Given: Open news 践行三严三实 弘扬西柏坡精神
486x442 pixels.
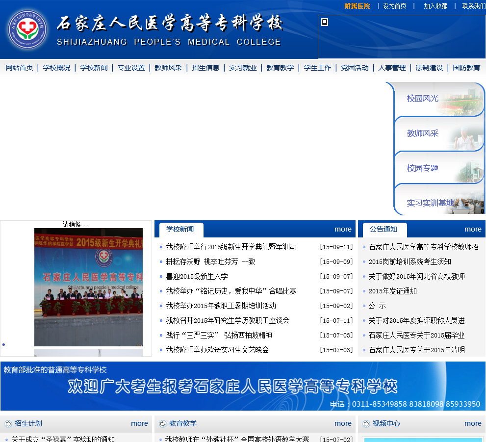Looking at the screenshot, I should pyautogui.click(x=219, y=336).
